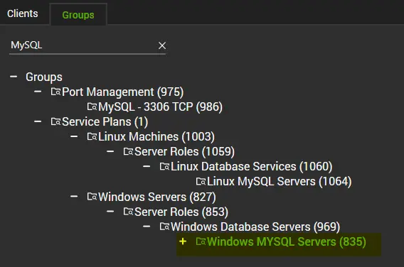The width and height of the screenshot is (404, 267).
Task: Select the Groups tab
Action: [78, 15]
